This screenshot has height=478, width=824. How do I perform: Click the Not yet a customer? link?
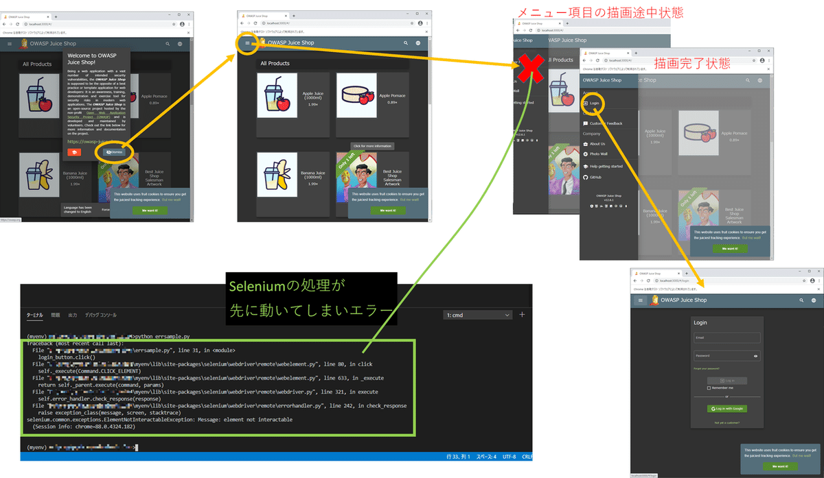(x=726, y=423)
